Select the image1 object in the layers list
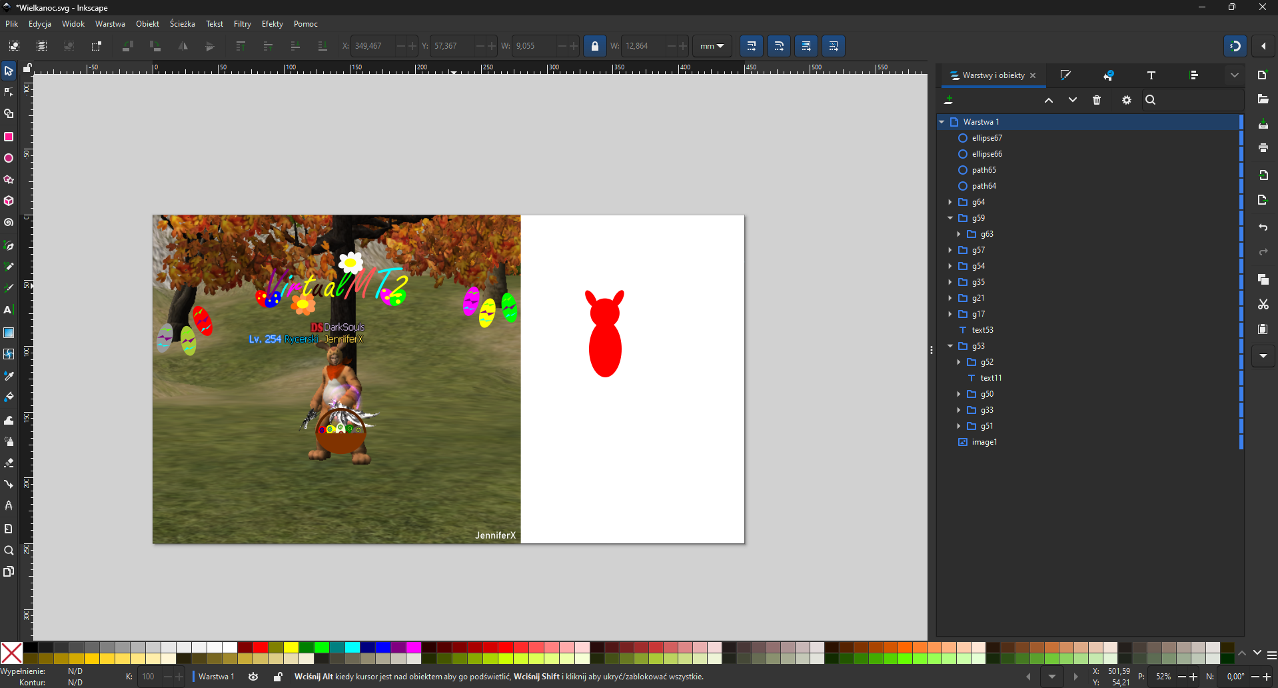Viewport: 1278px width, 688px height. pos(984,442)
